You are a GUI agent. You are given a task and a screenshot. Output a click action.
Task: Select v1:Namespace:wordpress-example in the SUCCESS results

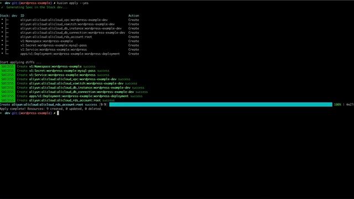click(55, 66)
